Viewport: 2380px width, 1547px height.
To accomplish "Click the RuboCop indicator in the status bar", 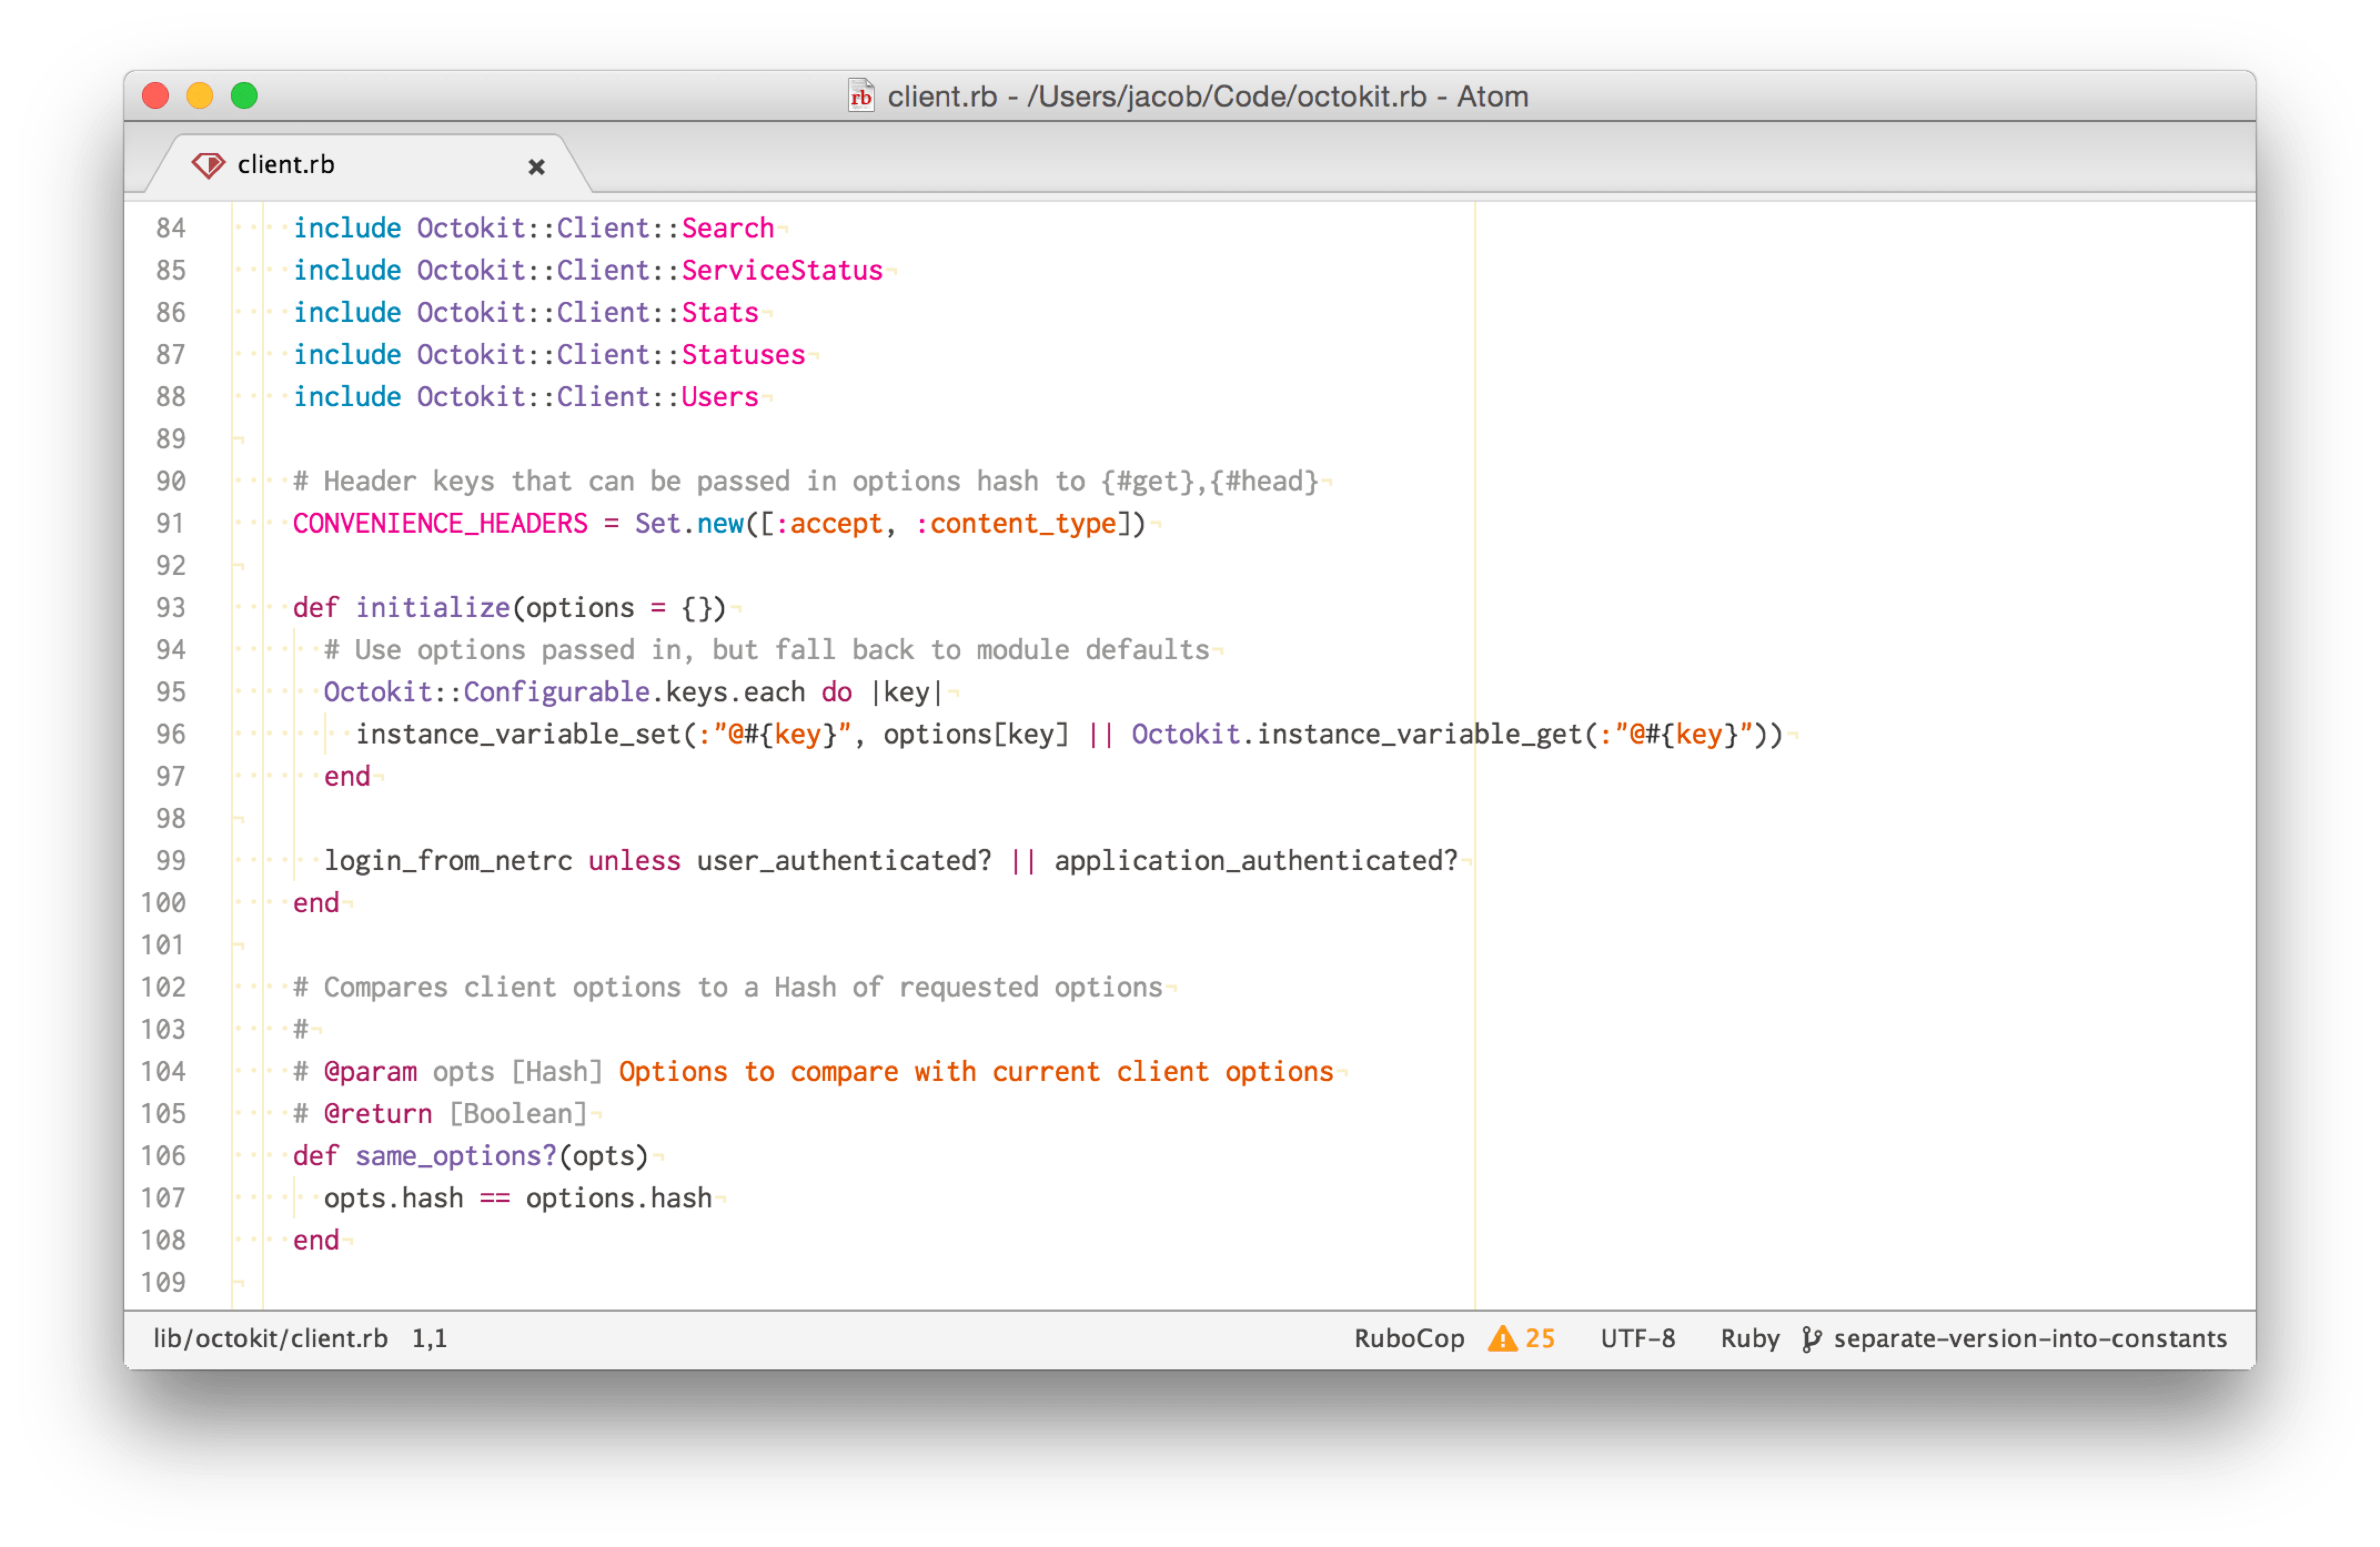I will (x=1409, y=1339).
